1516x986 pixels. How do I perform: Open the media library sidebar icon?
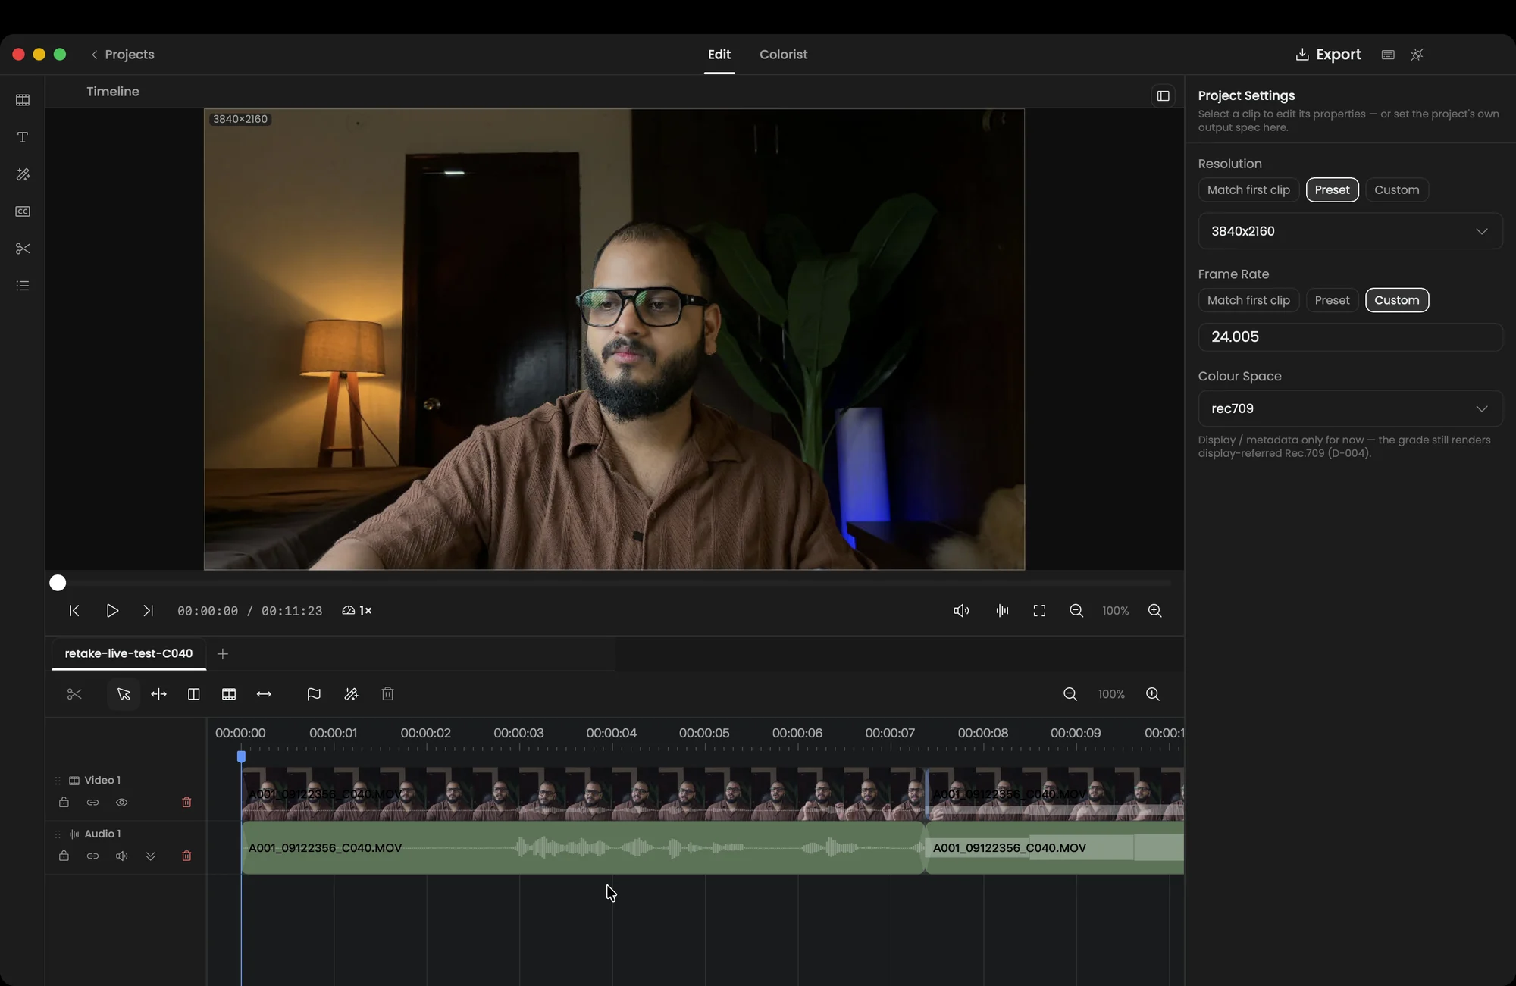pyautogui.click(x=23, y=100)
